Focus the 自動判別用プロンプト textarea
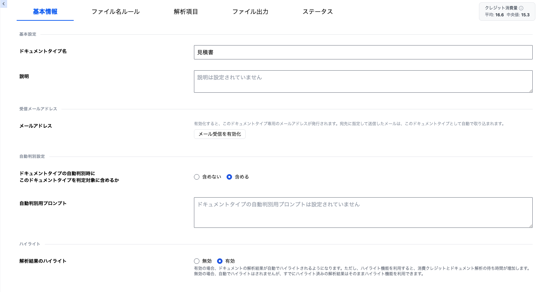Image resolution: width=551 pixels, height=292 pixels. [363, 213]
